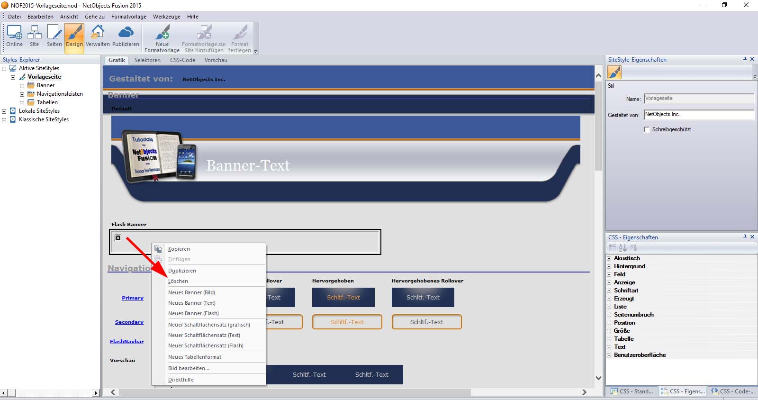Viewport: 758px width, 400px height.
Task: Click the Primary navigation link
Action: (x=133, y=298)
